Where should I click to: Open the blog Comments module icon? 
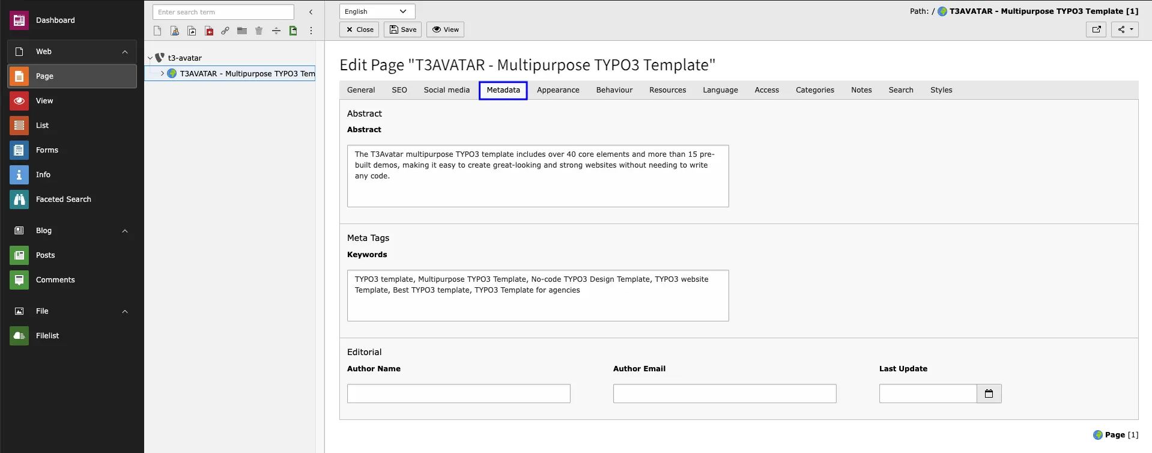click(x=19, y=280)
